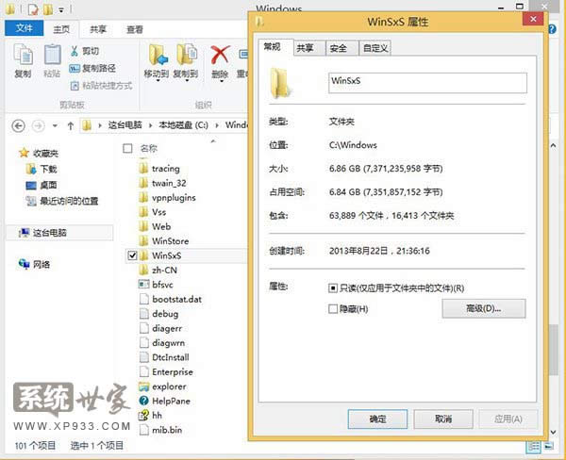Image resolution: width=566 pixels, height=460 pixels.
Task: Click the 高级(D)... Advanced button
Action: tap(484, 308)
